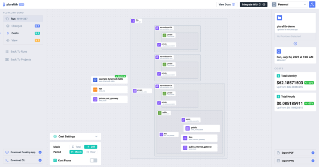The width and height of the screenshot is (319, 167).
Task: Click the private table association in ap-southeast-2c
Action: (166, 74)
